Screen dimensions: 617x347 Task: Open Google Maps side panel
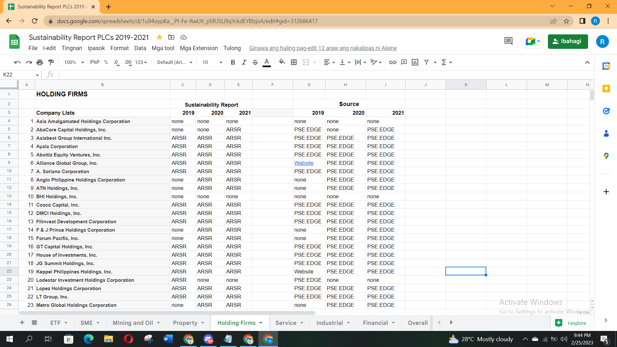[606, 156]
